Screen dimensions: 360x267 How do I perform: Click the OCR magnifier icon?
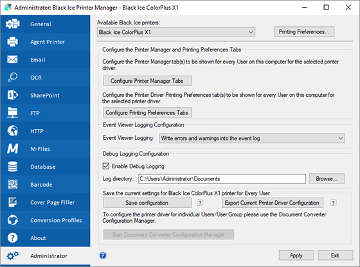12,77
